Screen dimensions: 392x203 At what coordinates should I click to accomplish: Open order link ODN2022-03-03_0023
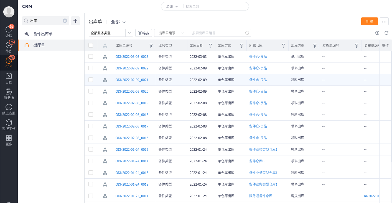pos(132,57)
